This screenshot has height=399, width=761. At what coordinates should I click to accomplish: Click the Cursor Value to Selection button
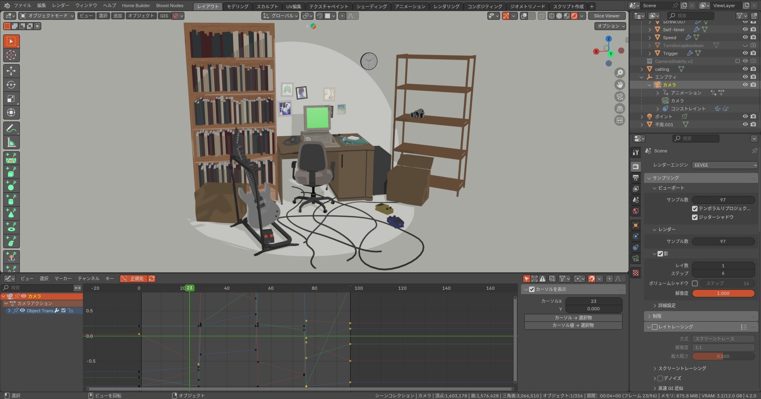[573, 325]
